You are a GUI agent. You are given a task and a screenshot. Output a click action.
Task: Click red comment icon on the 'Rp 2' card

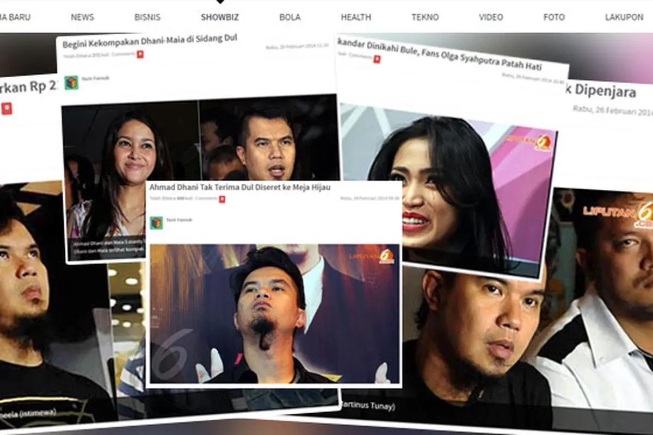tap(7, 108)
